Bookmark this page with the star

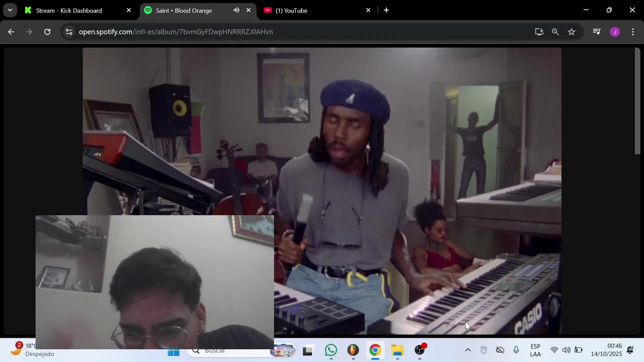point(572,32)
